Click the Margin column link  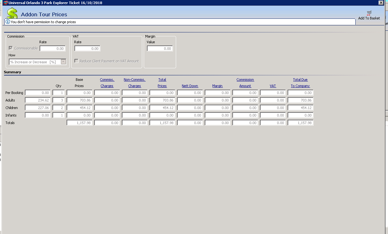pos(217,86)
